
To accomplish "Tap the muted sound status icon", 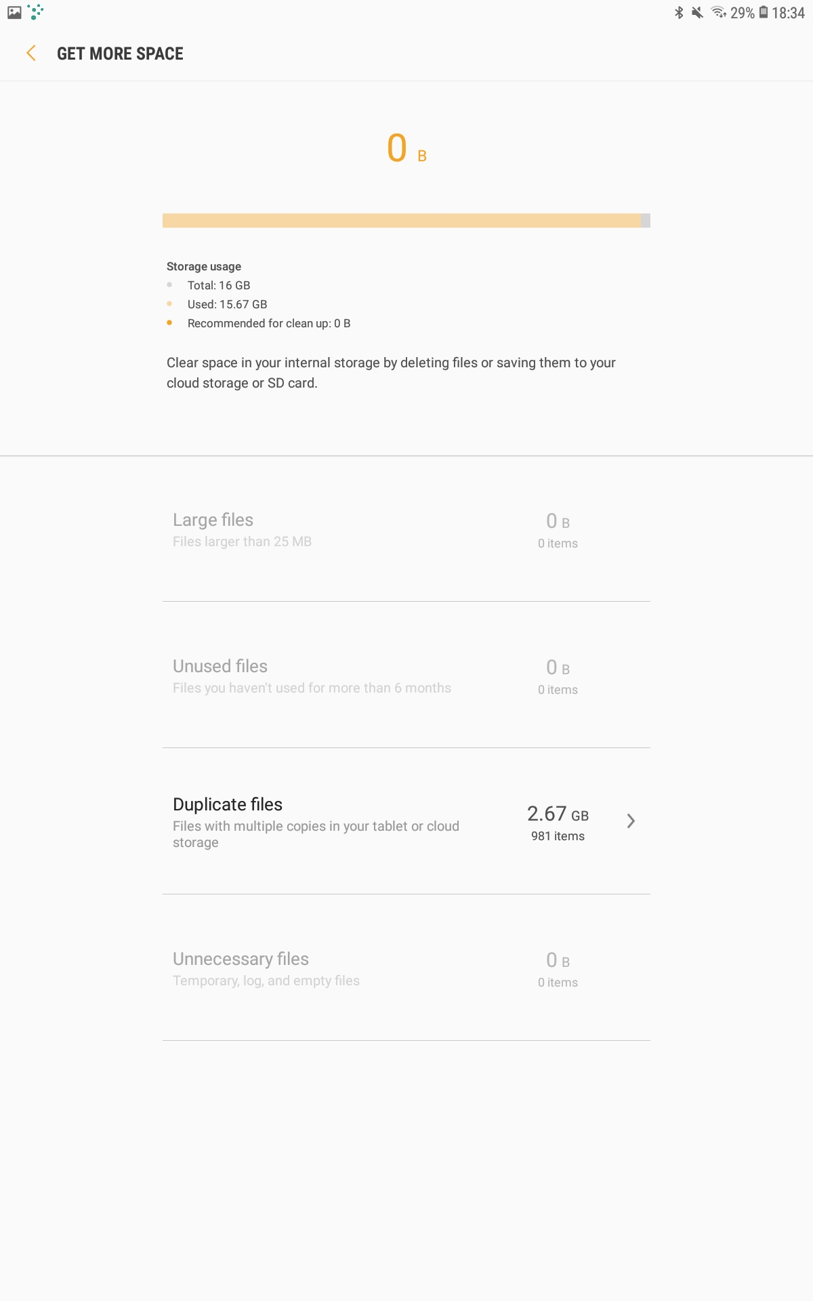I will click(x=697, y=12).
